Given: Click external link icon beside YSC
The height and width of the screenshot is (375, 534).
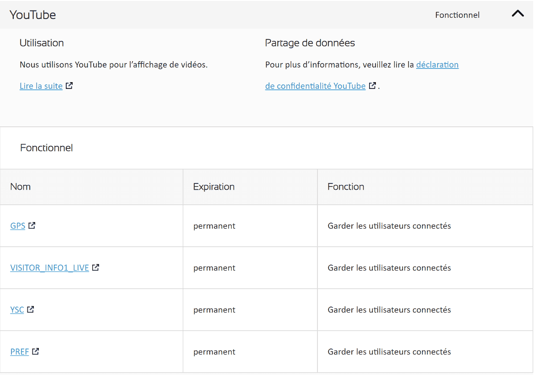Looking at the screenshot, I should point(31,309).
